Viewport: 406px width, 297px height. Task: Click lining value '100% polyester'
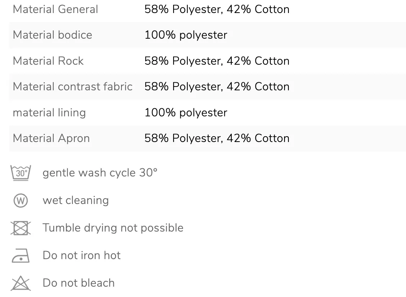(186, 113)
